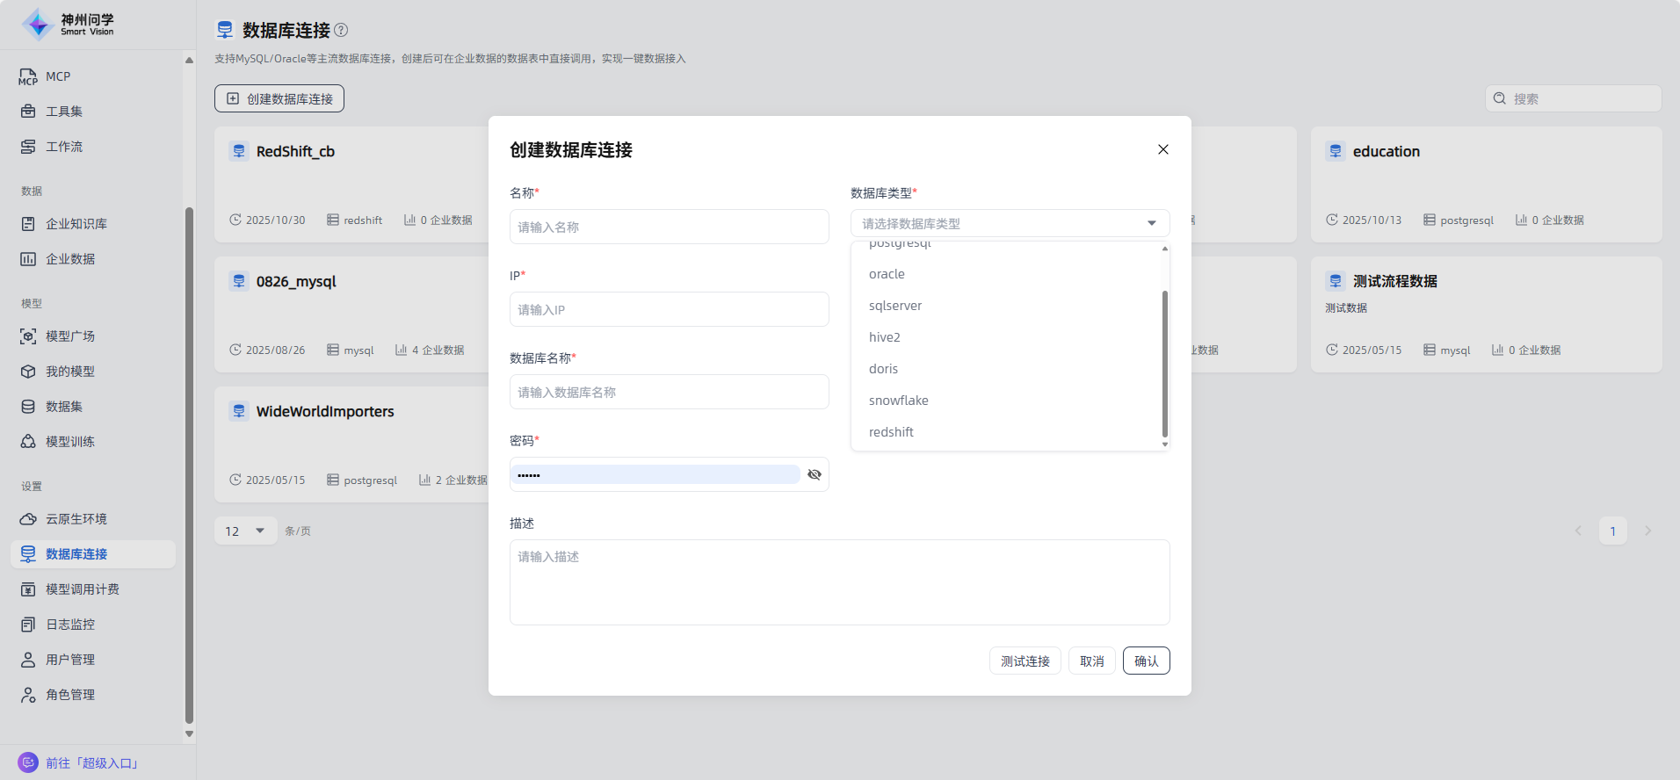The width and height of the screenshot is (1680, 780).
Task: Open 日志监控 in the sidebar
Action: 70,625
